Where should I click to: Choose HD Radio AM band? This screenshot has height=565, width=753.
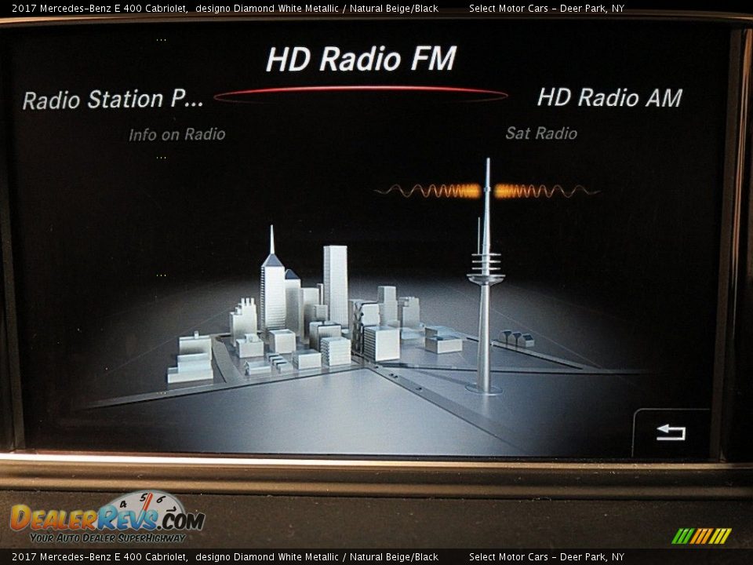[x=609, y=97]
